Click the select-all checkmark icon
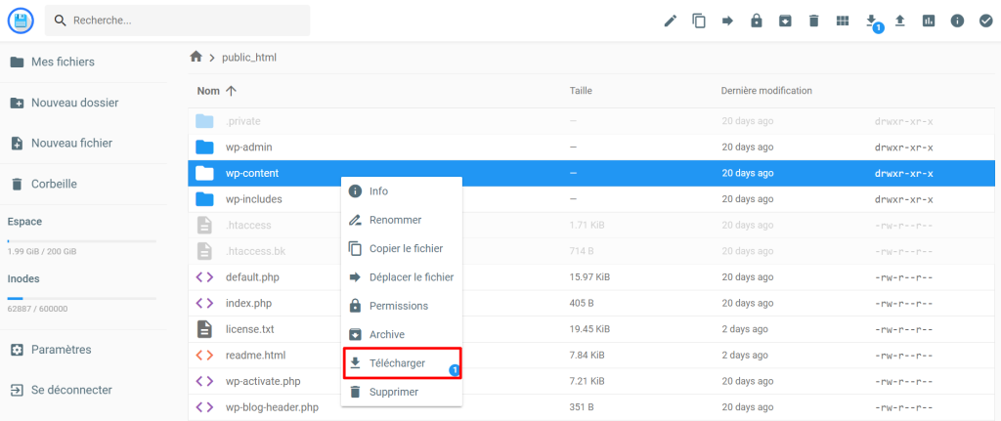1001x421 pixels. [x=985, y=21]
